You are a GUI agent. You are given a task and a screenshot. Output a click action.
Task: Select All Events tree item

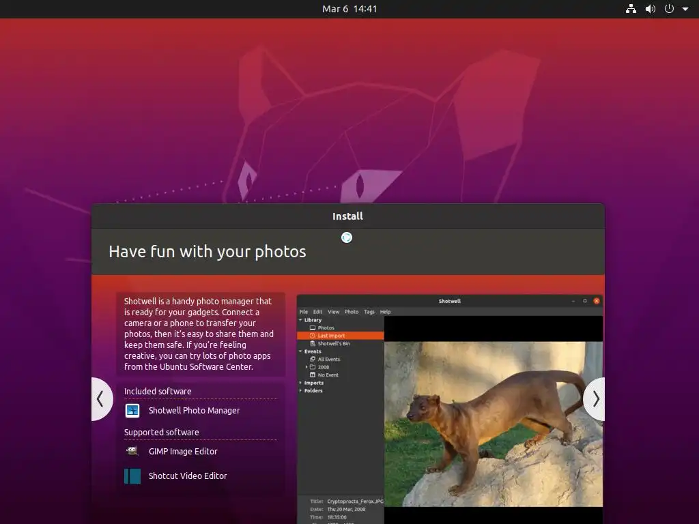click(329, 359)
